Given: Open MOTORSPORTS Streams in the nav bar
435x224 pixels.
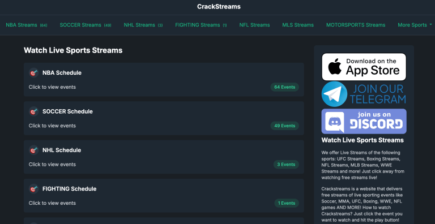Looking at the screenshot, I should pos(356,25).
